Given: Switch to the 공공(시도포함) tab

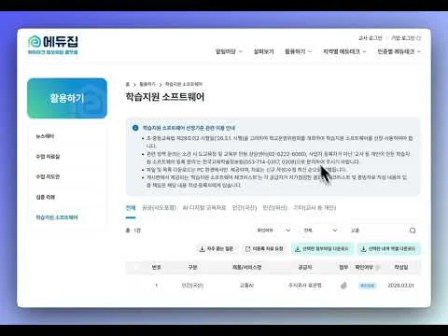Looking at the screenshot, I should (159, 208).
